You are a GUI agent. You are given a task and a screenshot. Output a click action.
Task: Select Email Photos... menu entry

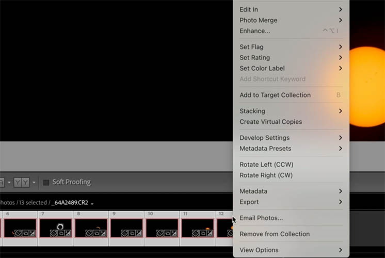coord(291,218)
